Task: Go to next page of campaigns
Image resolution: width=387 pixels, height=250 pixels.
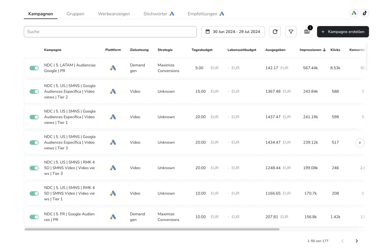Action: [356, 241]
